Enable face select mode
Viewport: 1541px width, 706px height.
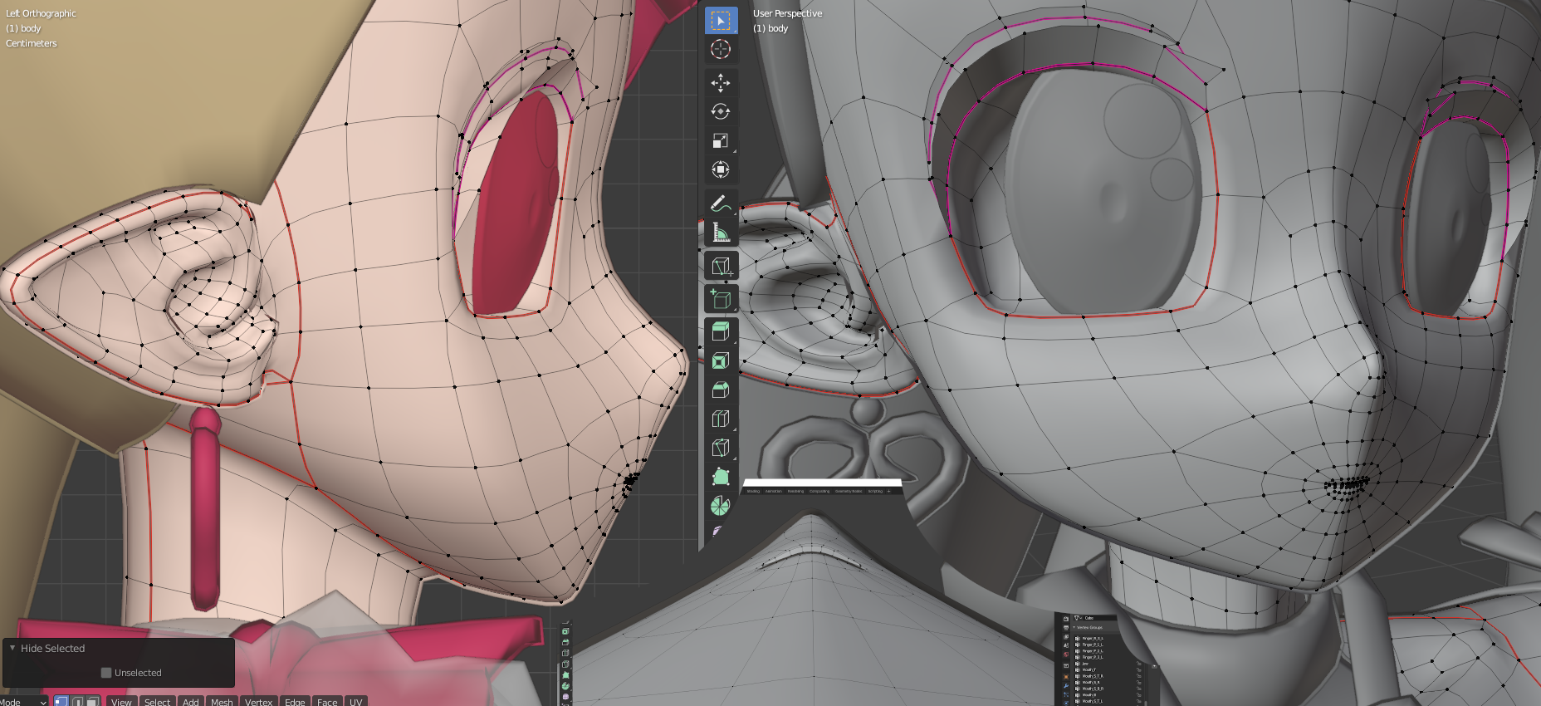tap(93, 702)
